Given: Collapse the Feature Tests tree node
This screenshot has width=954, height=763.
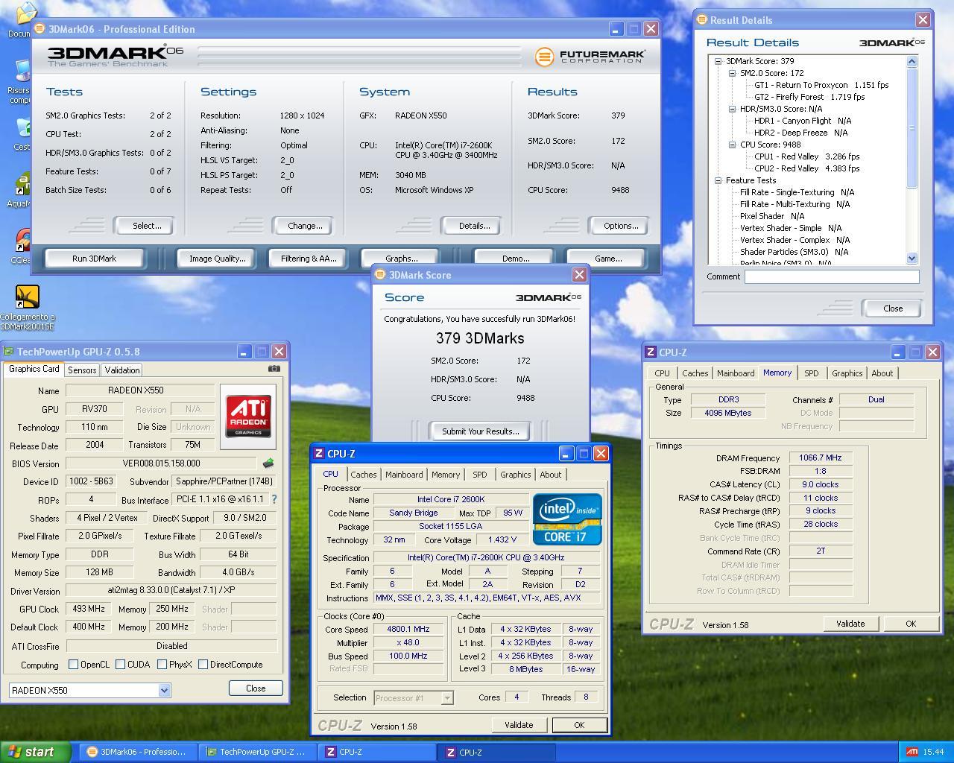Looking at the screenshot, I should [718, 180].
